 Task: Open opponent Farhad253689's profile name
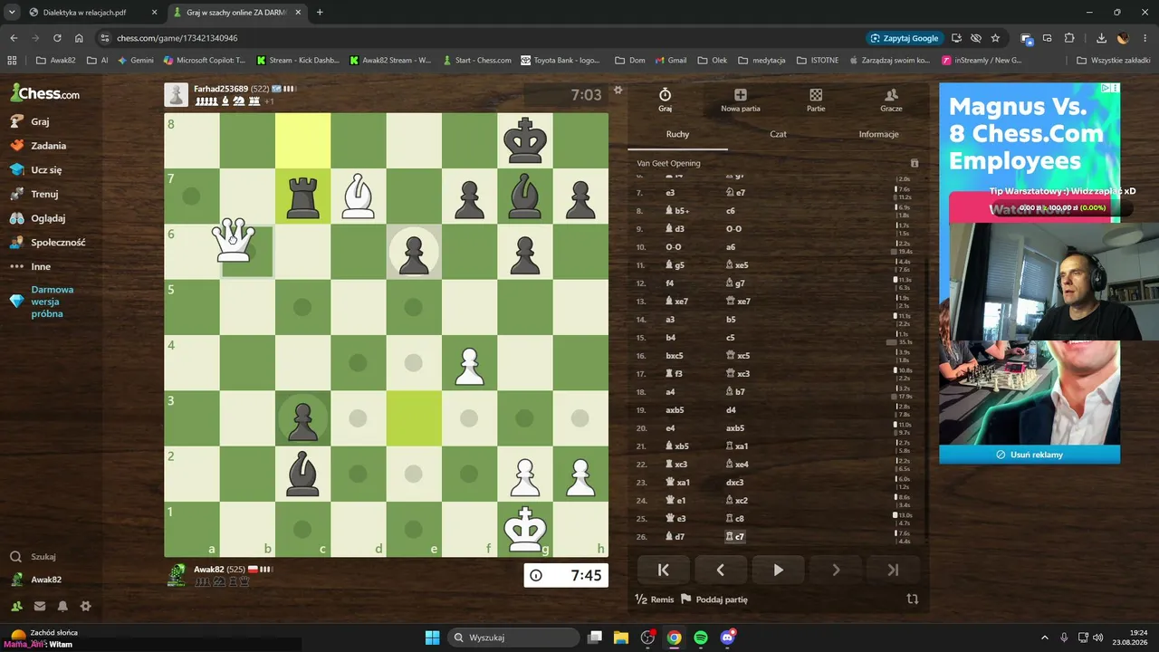pyautogui.click(x=220, y=89)
